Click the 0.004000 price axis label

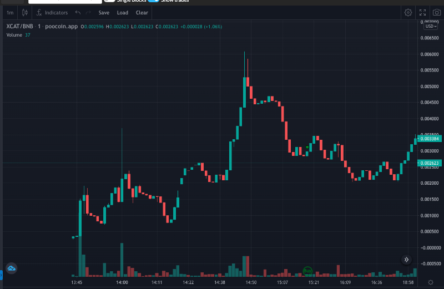[x=430, y=119]
